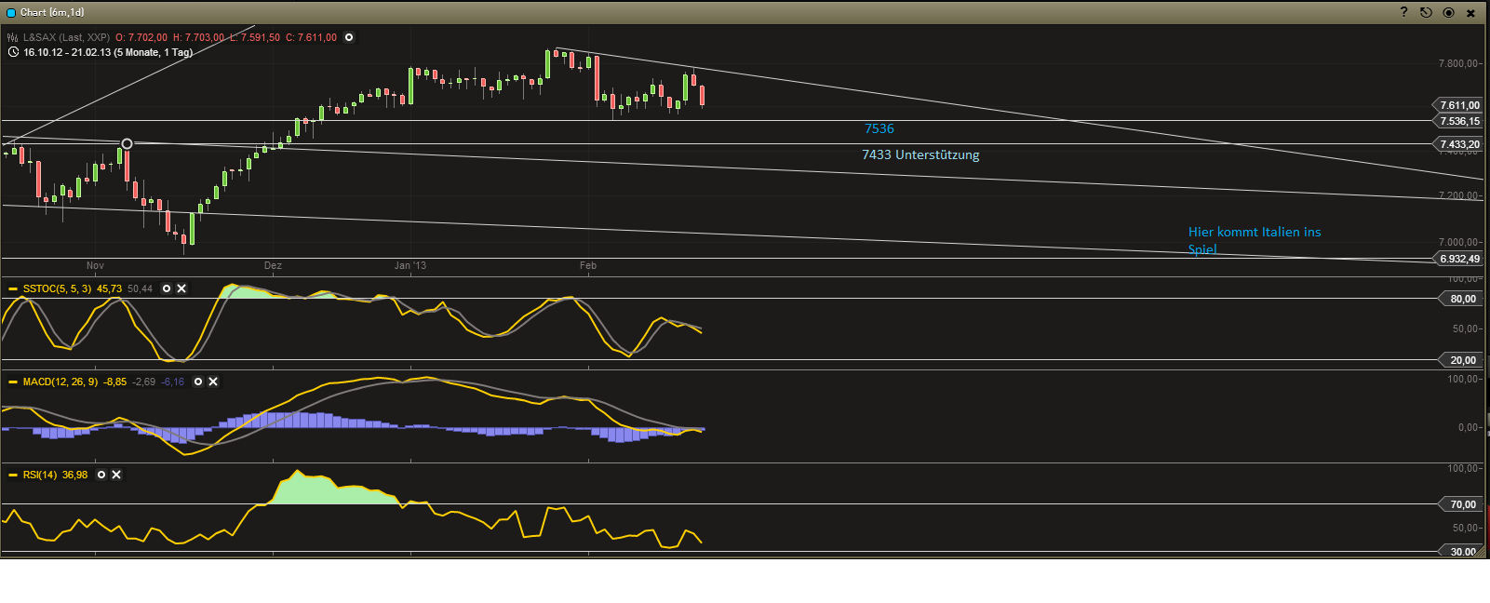Image resolution: width=1490 pixels, height=603 pixels.
Task: Select the 'Hier kommt Italien ins Spiel' annotation
Action: [x=1254, y=240]
